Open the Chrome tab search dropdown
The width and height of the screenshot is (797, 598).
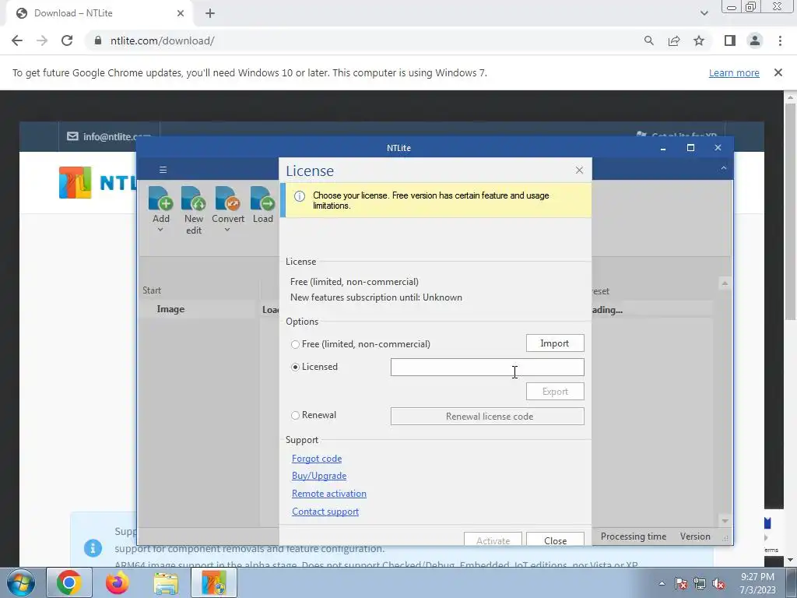tap(704, 13)
